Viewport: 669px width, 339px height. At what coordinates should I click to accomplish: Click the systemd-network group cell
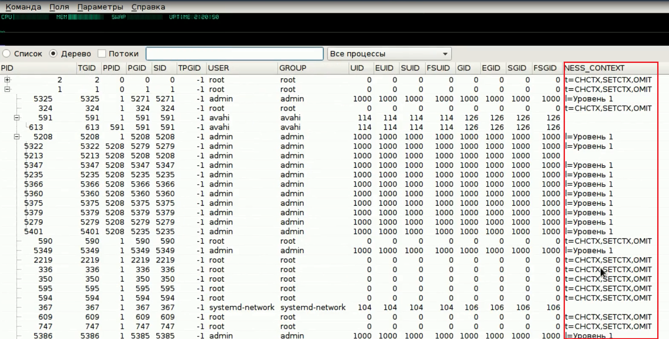[x=313, y=307]
